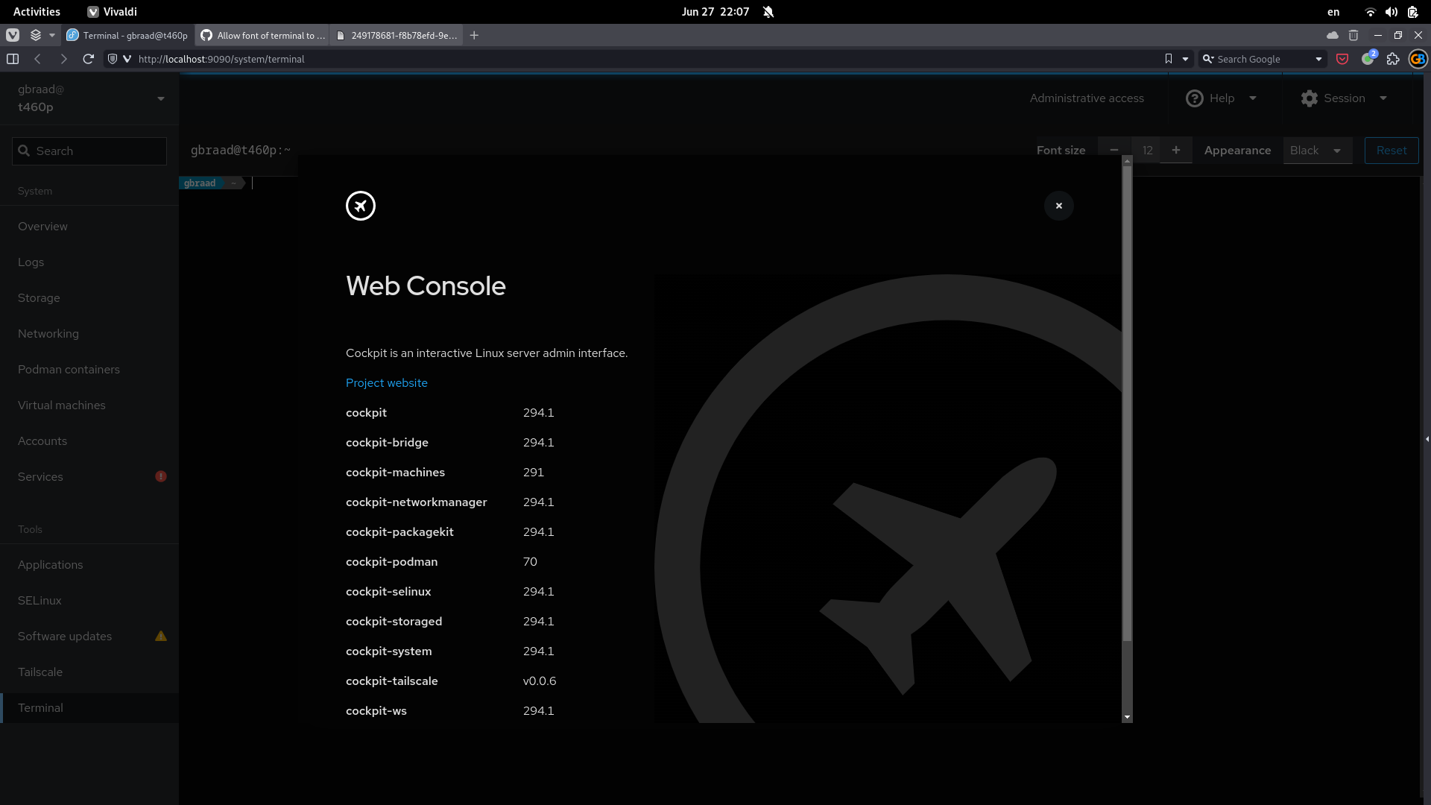The image size is (1431, 805).
Task: Click inside the sidebar Search field
Action: (89, 151)
